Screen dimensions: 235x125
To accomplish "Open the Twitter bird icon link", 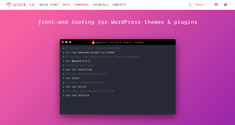I will [x=226, y=5].
